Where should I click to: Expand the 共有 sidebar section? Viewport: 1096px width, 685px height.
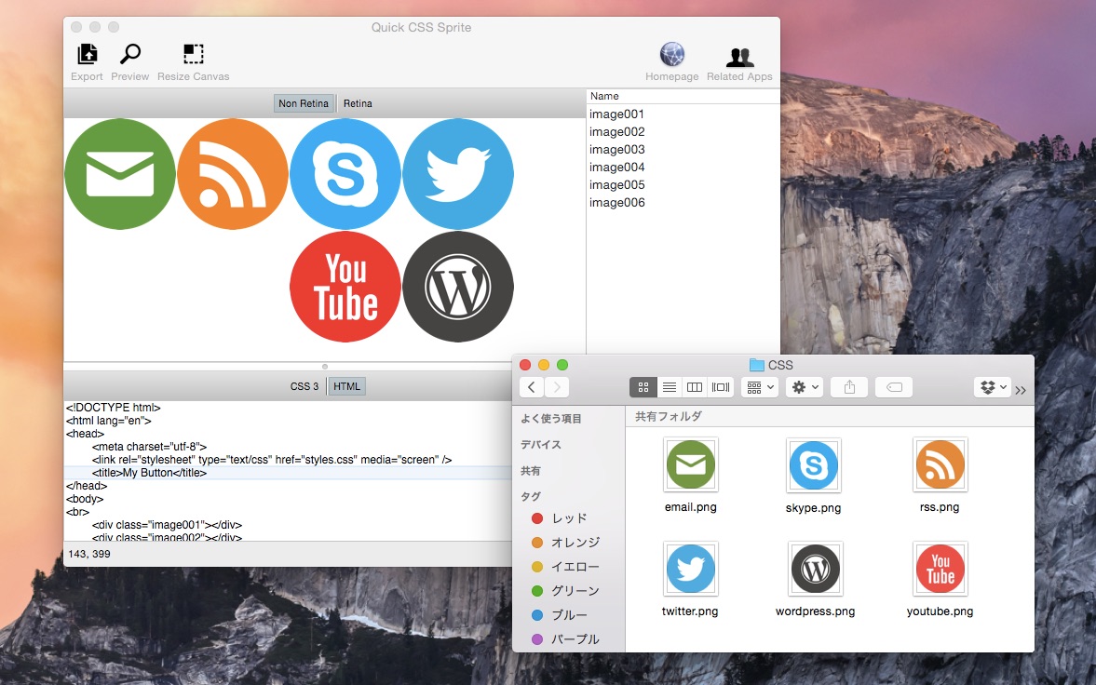[x=531, y=471]
